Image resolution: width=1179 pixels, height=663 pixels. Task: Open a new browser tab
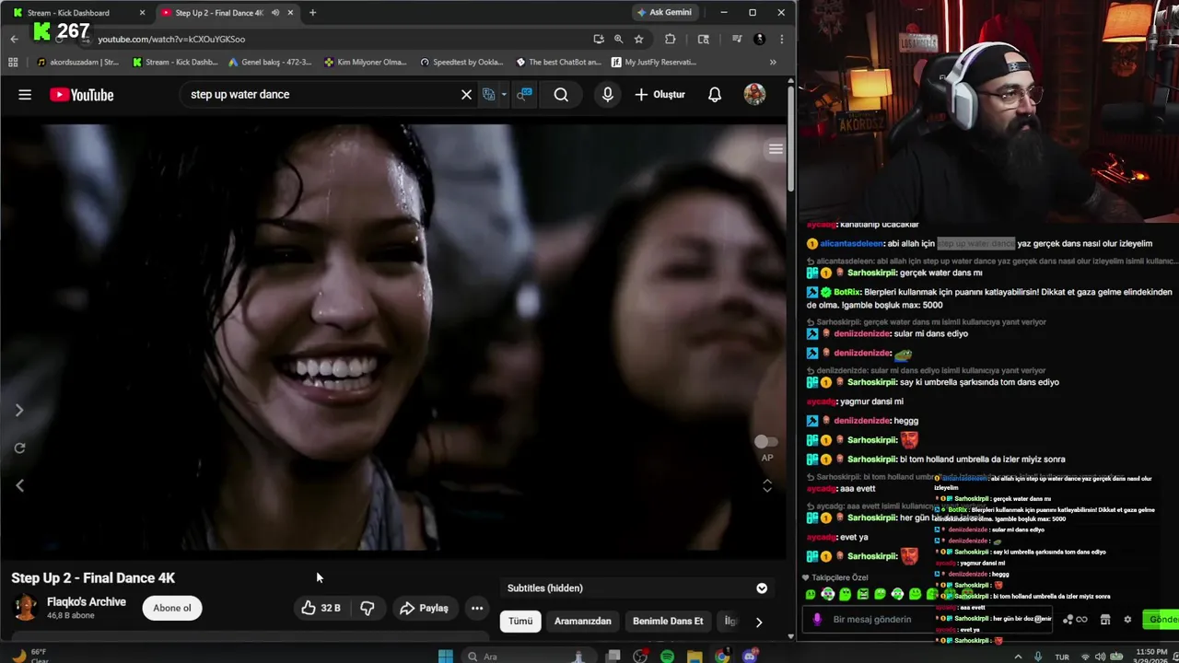[312, 13]
